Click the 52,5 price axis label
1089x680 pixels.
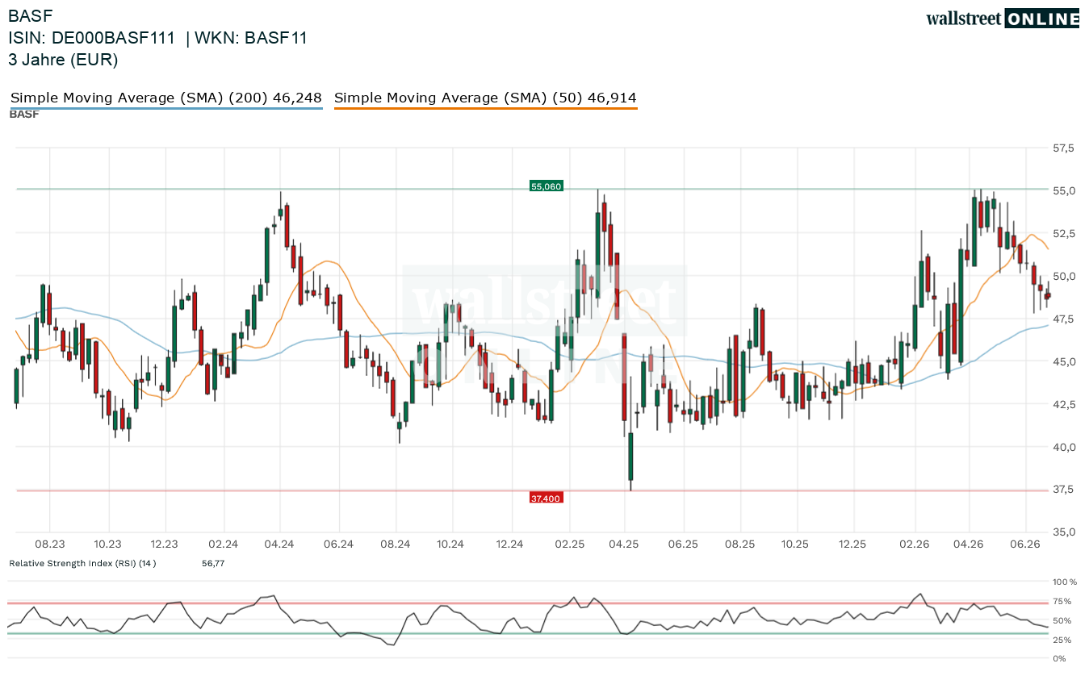(1063, 234)
